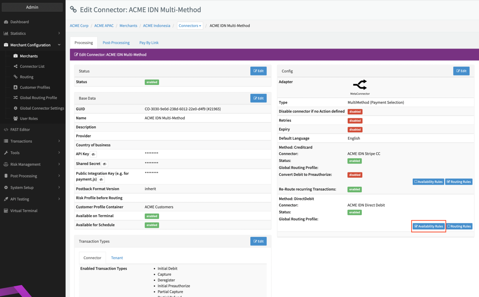Click the FAST Editor code icon
The width and height of the screenshot is (479, 297).
click(6, 130)
